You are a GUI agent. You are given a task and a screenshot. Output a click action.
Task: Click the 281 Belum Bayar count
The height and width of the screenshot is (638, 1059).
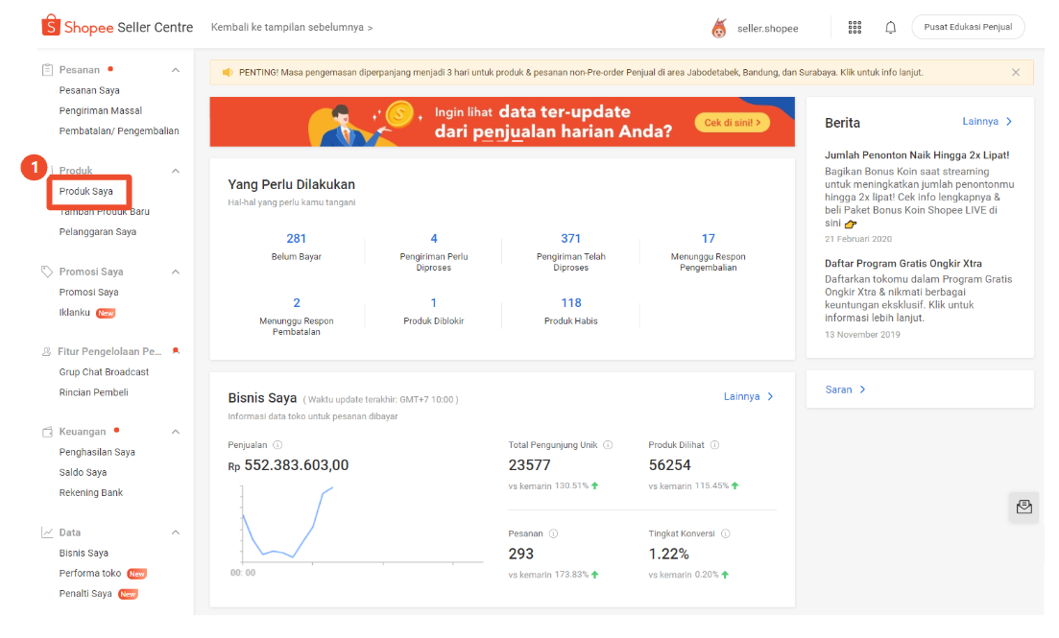click(296, 239)
